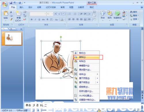Click the Redo/repeat icon in quick access toolbar

20,3
